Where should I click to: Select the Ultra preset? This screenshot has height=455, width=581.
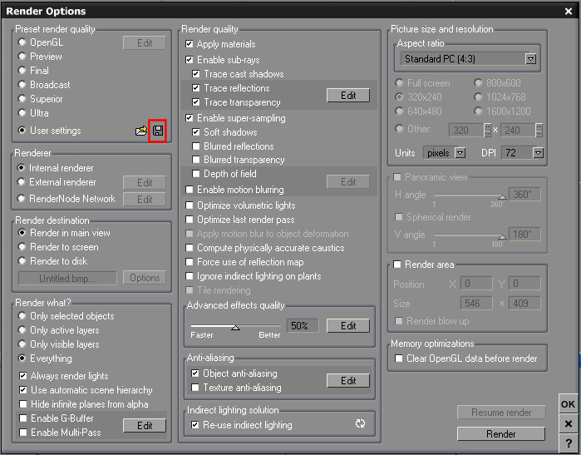click(22, 113)
